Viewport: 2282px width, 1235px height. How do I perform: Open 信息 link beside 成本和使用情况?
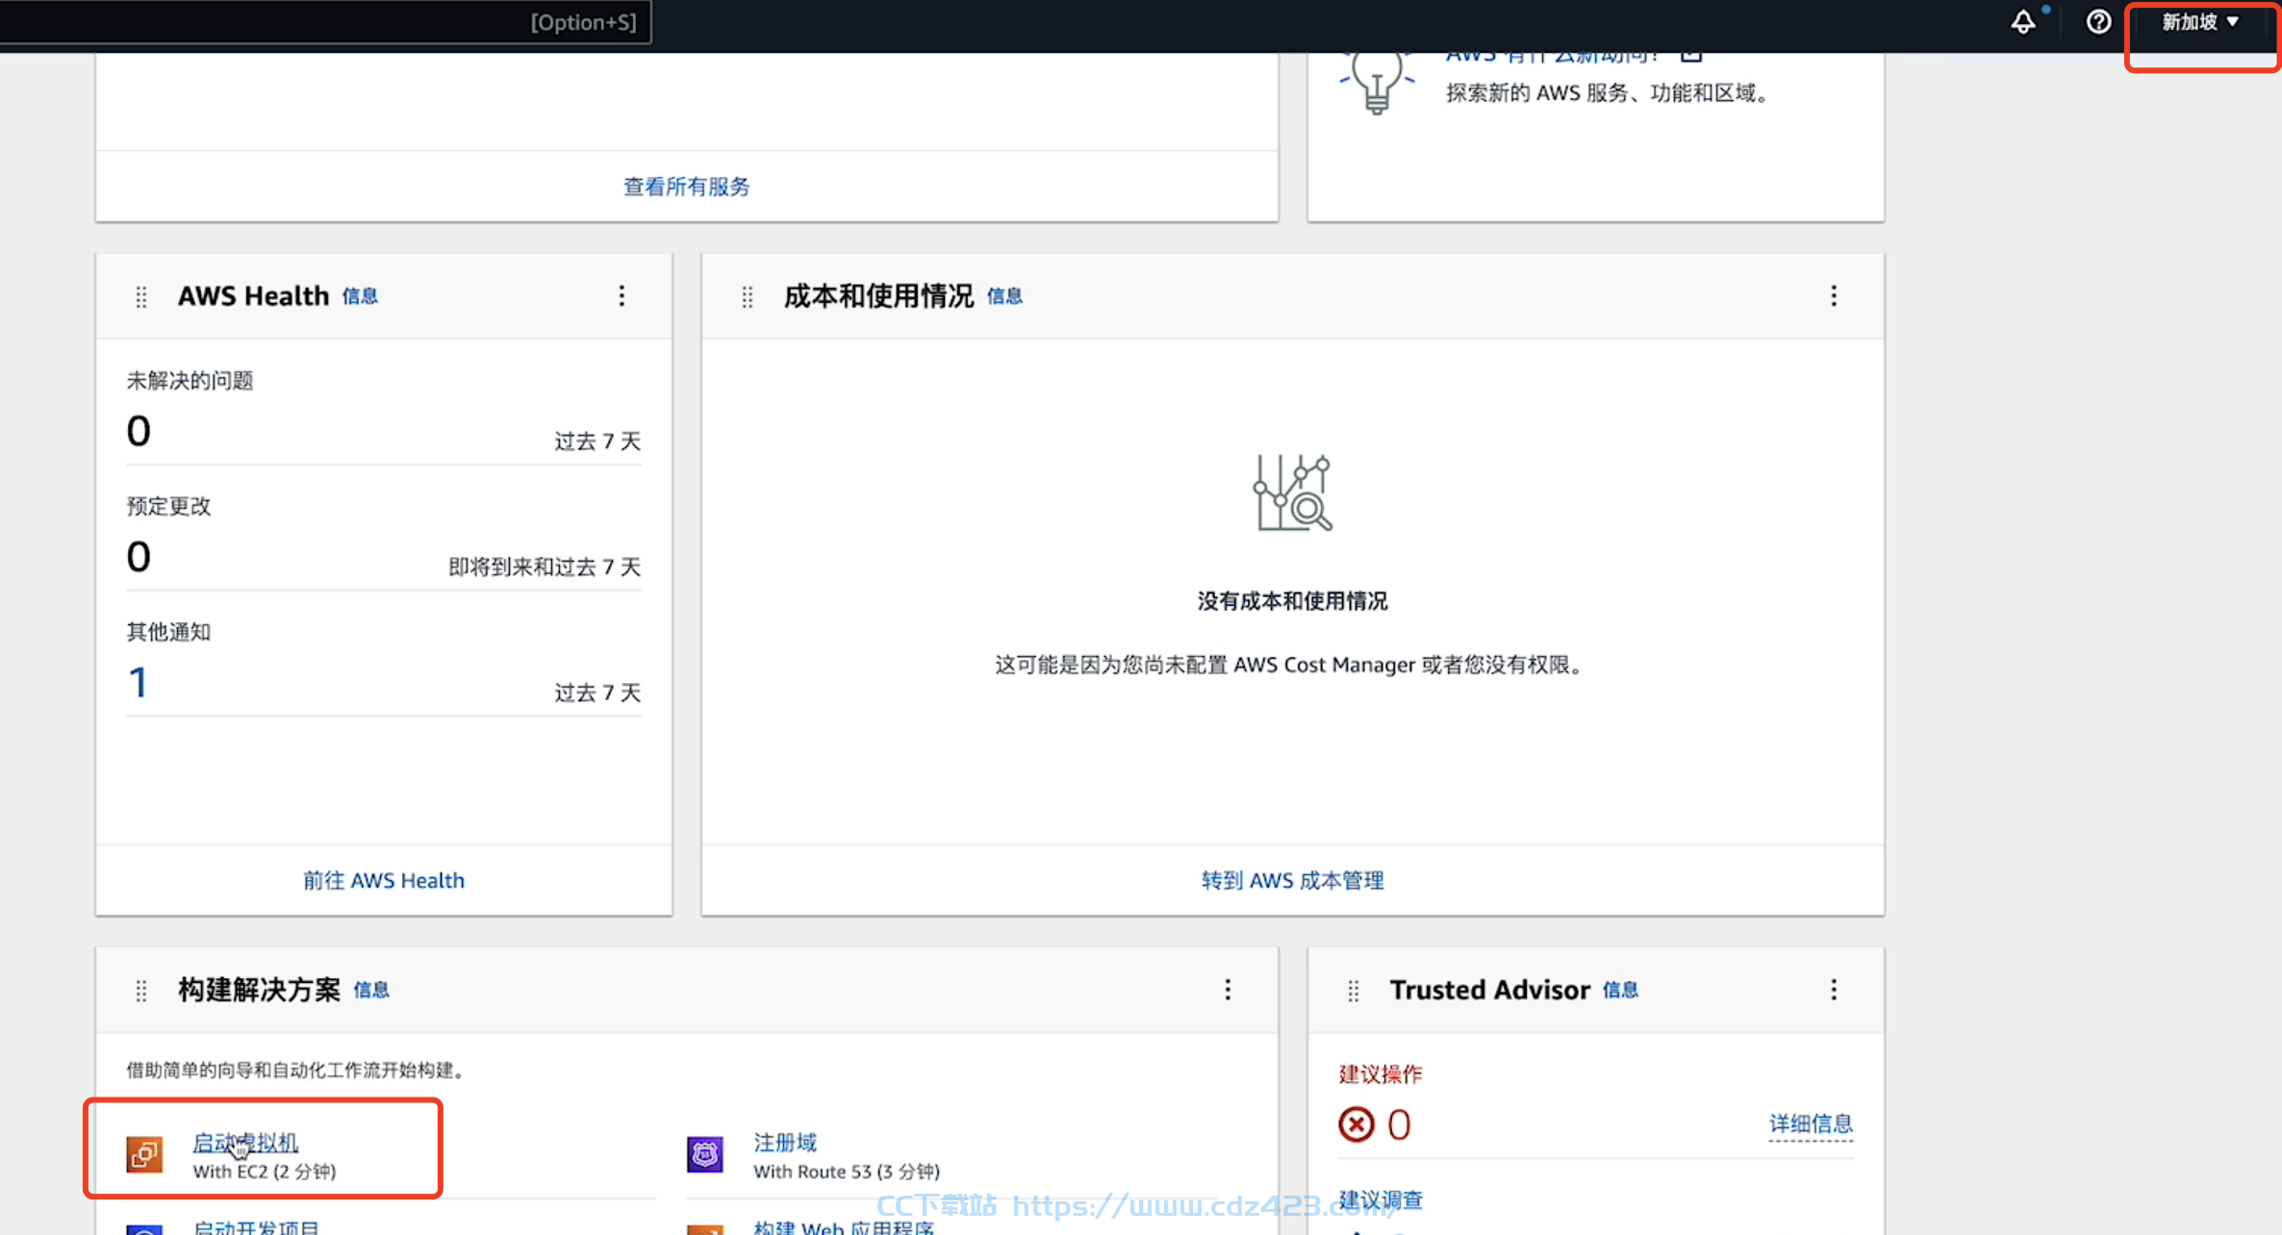click(x=1004, y=296)
